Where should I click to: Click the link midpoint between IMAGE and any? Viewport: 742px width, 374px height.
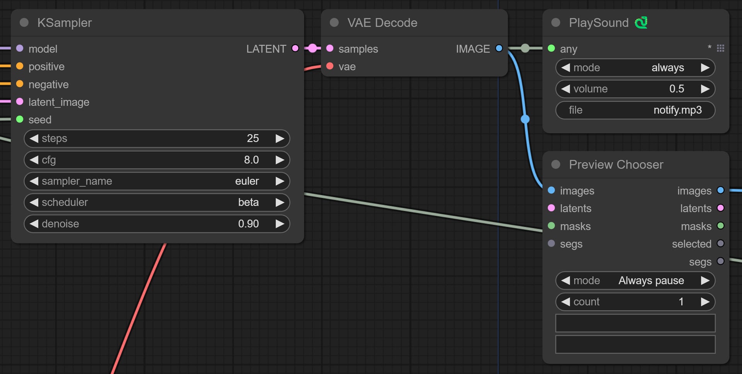525,48
